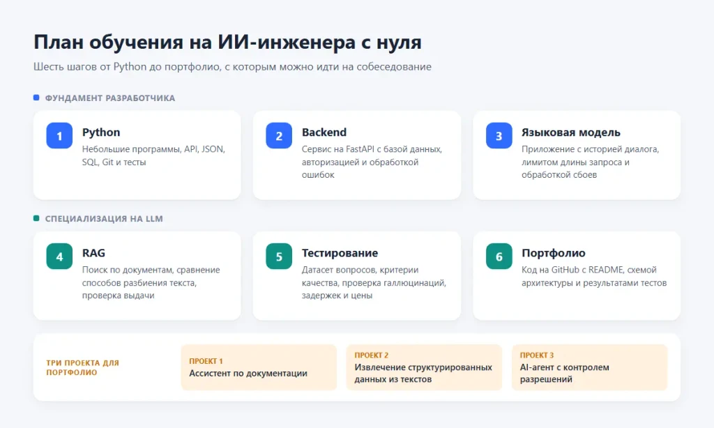
Task: Click the 'Портфолио' card title
Action: pos(553,253)
